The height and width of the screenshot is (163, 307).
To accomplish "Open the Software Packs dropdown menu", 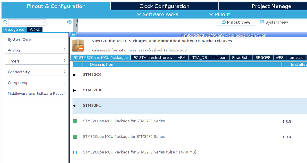I will tap(157, 14).
